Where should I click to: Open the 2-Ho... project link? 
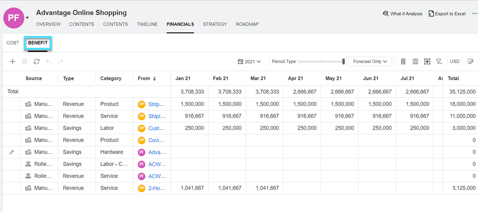[x=157, y=188]
